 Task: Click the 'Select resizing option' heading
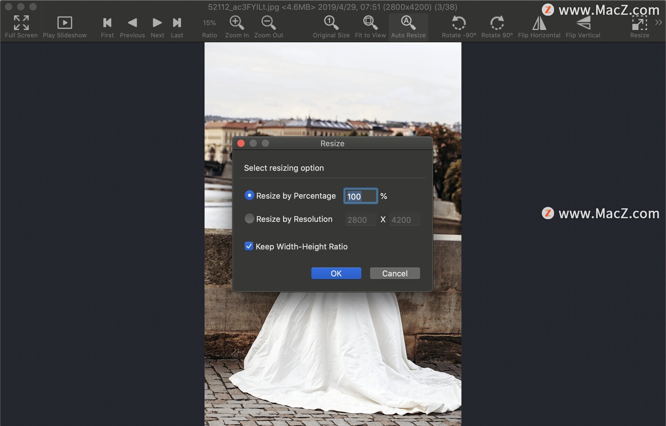tap(284, 168)
